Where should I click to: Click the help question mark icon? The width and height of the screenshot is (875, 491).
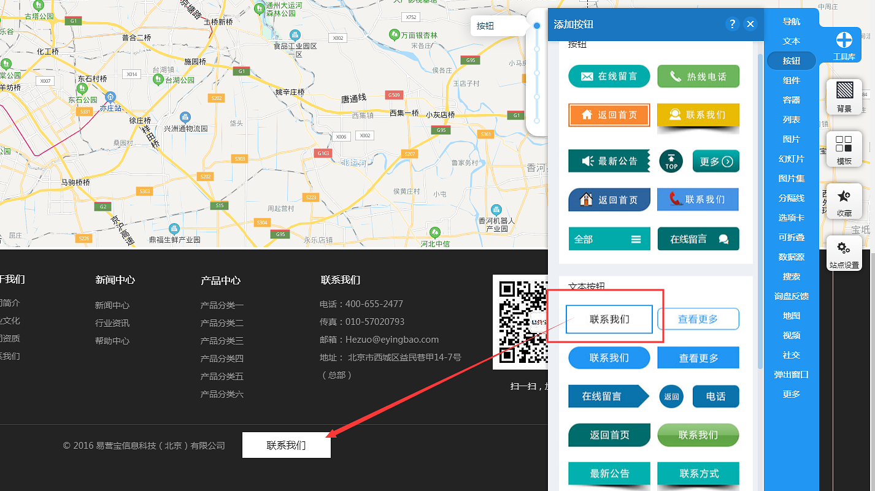tap(731, 24)
